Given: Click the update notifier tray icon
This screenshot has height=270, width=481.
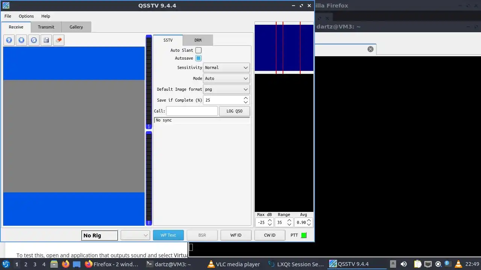Looking at the screenshot, I should (x=438, y=264).
